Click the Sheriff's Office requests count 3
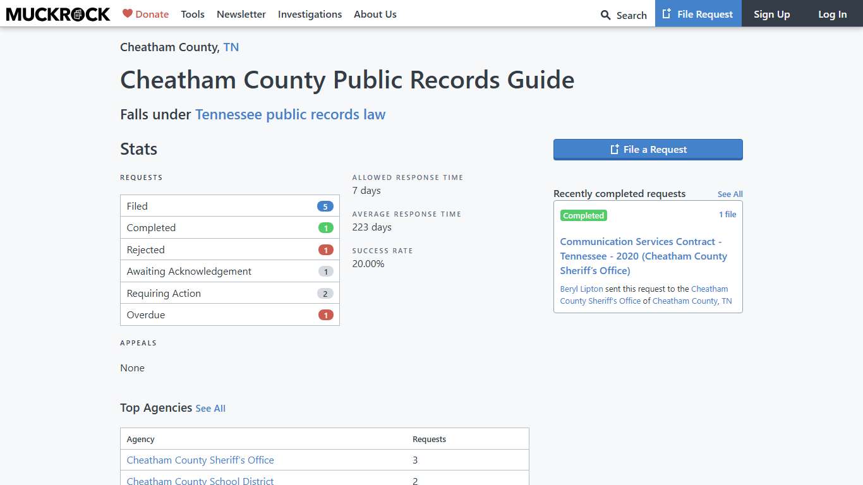863x485 pixels. [415, 460]
